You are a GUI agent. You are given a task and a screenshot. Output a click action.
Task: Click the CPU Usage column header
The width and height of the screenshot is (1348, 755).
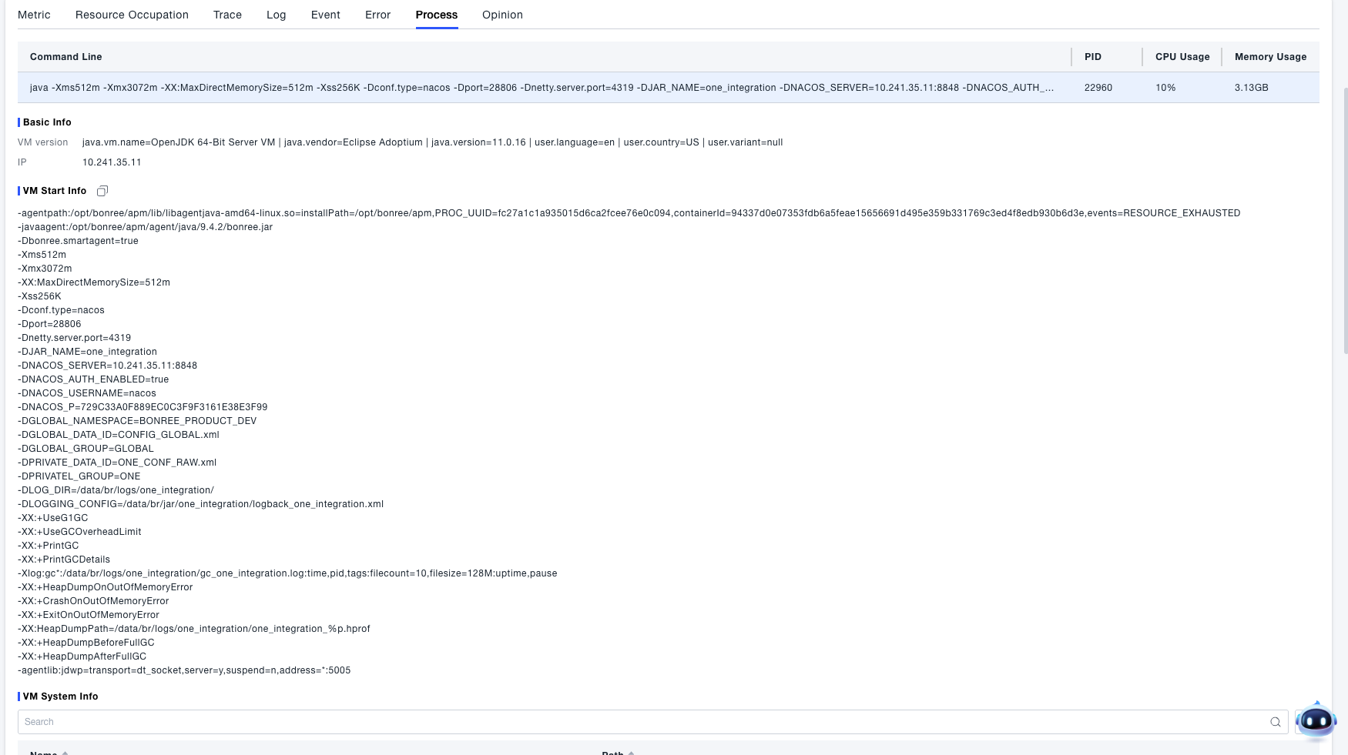[x=1182, y=57]
